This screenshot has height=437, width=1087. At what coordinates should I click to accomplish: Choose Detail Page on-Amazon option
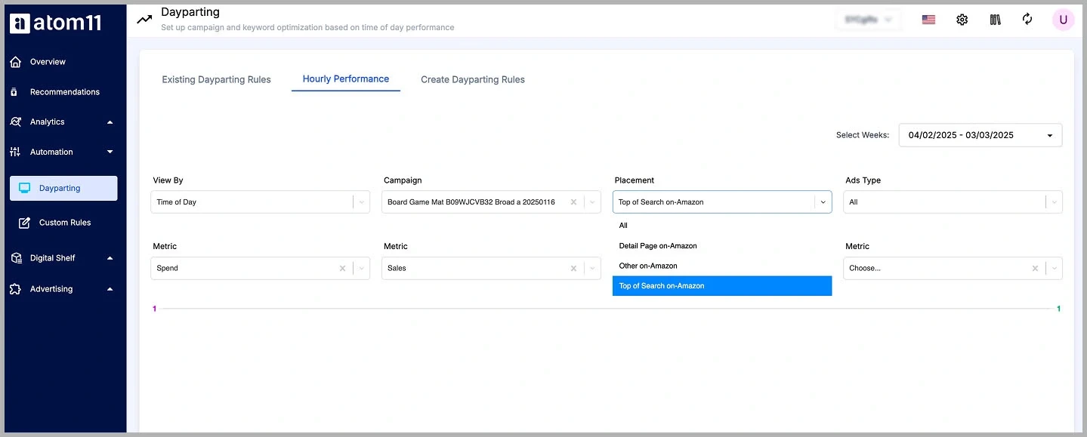pos(722,245)
